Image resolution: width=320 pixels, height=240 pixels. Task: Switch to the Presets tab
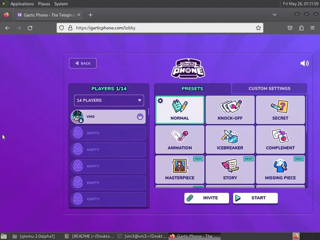click(192, 88)
